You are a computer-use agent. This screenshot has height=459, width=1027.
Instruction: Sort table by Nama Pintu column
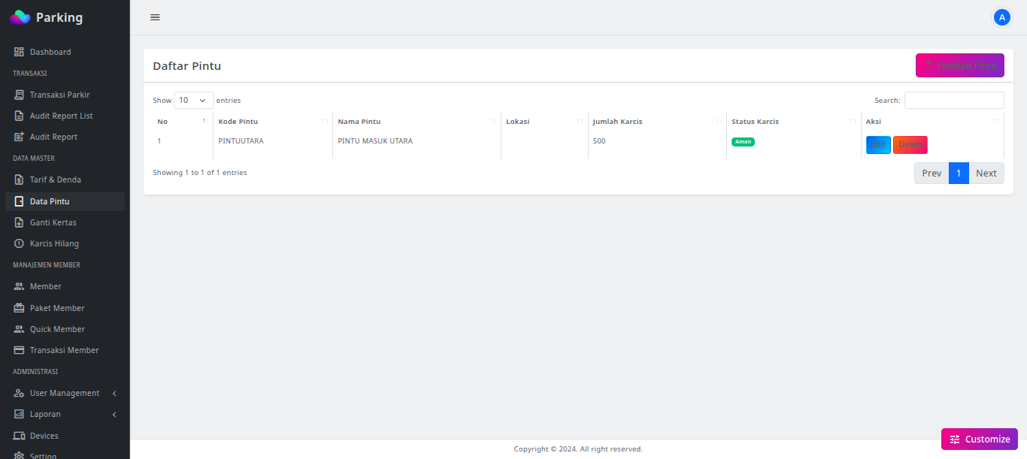[417, 122]
